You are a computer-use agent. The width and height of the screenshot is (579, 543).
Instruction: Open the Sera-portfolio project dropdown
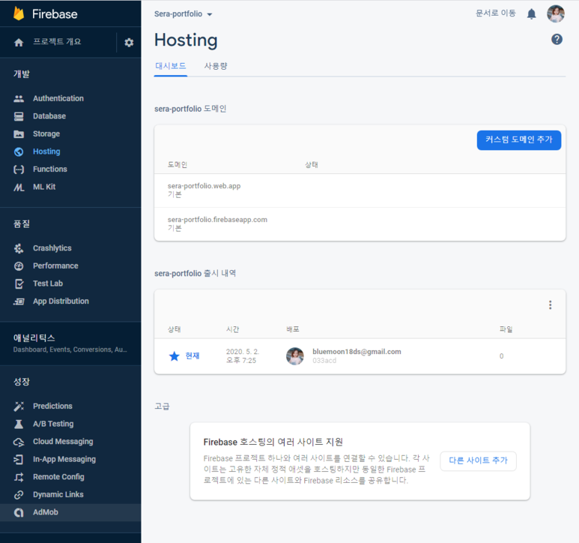point(184,14)
